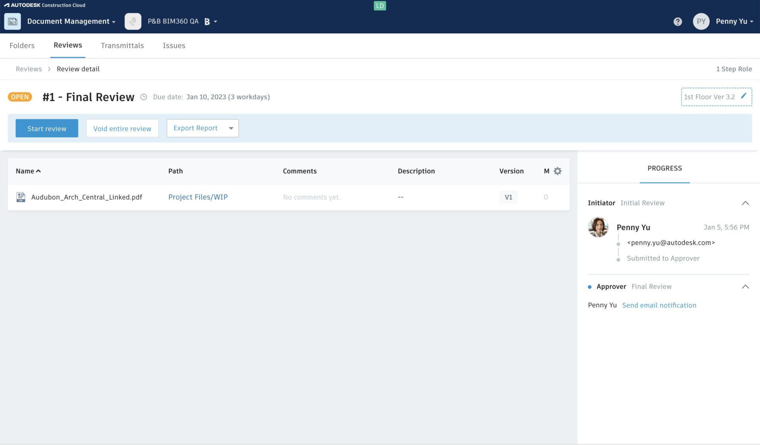Click the Version column header

[x=511, y=171]
